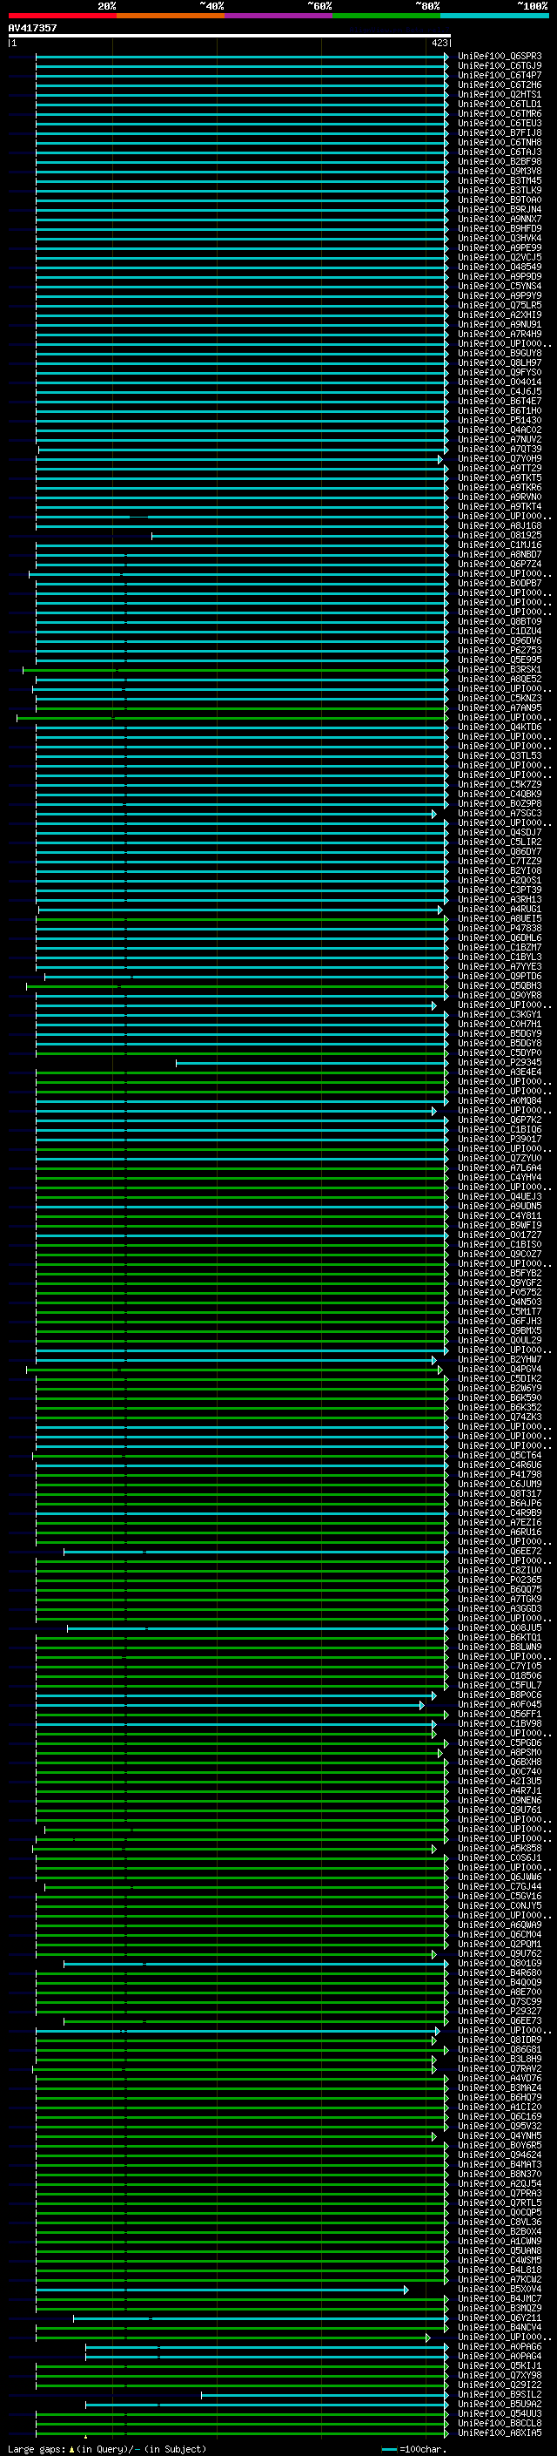Open hit UniRef100_A7SGC3
This screenshot has height=2456, width=557.
(499, 813)
